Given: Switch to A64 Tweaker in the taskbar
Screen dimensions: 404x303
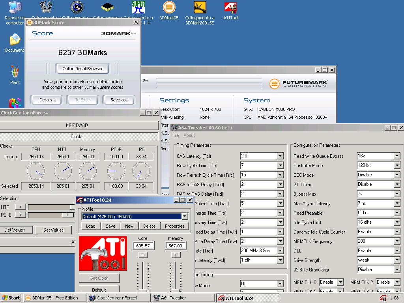Looking at the screenshot, I should [183, 298].
